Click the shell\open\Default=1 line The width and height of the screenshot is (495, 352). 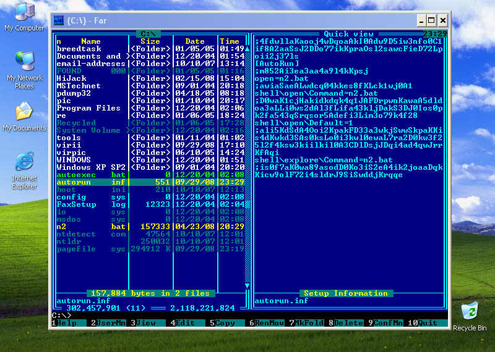point(304,123)
